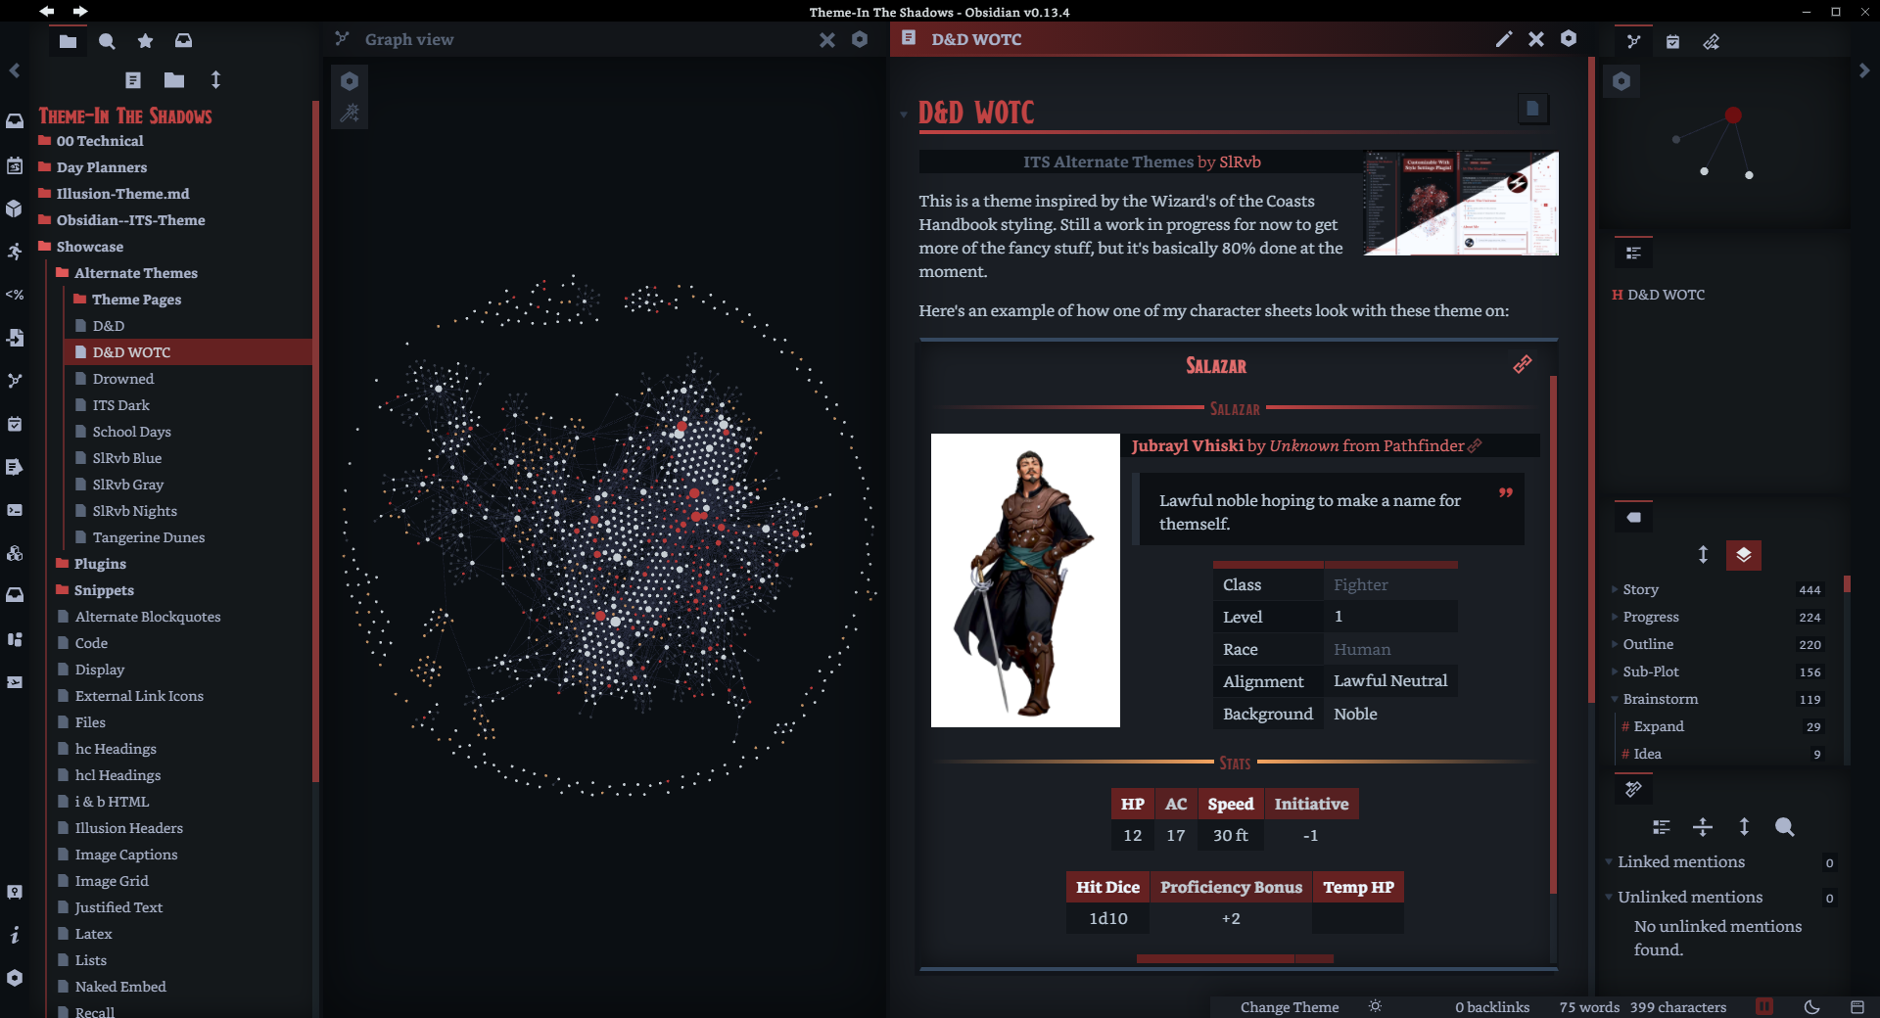The image size is (1880, 1018).
Task: Click the note-with-pencil ribbon icon
Action: click(15, 467)
